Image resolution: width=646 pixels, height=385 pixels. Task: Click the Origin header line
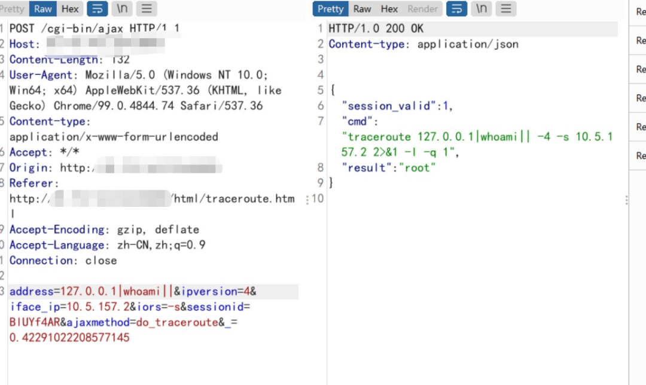pos(115,167)
